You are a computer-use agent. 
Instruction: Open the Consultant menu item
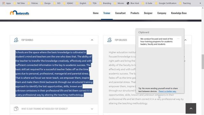pyautogui.click(x=120, y=13)
